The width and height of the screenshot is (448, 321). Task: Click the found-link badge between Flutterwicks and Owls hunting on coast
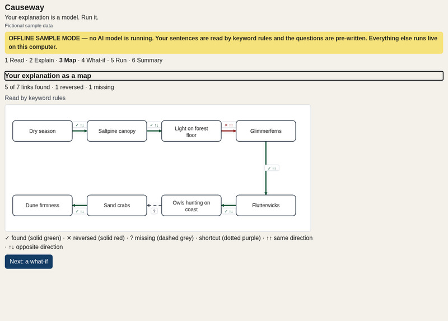[228, 211]
